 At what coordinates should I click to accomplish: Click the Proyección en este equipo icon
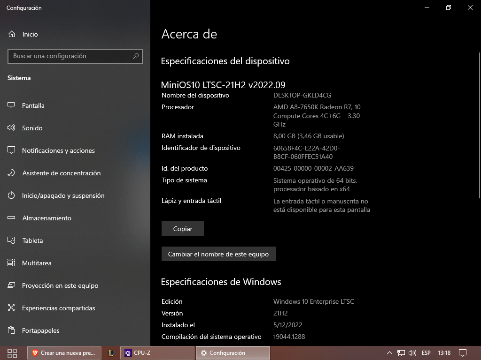[x=11, y=285]
